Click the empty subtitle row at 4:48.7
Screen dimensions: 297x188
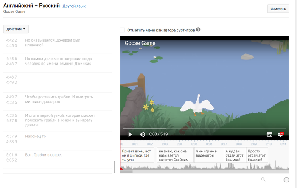(59, 80)
